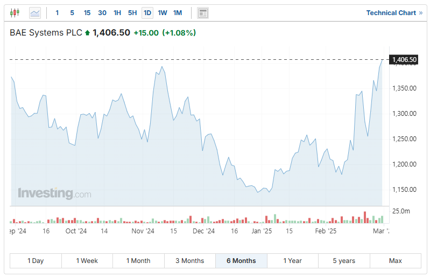430x277 pixels.
Task: Click the Nov '24 date label
Action: 143,231
